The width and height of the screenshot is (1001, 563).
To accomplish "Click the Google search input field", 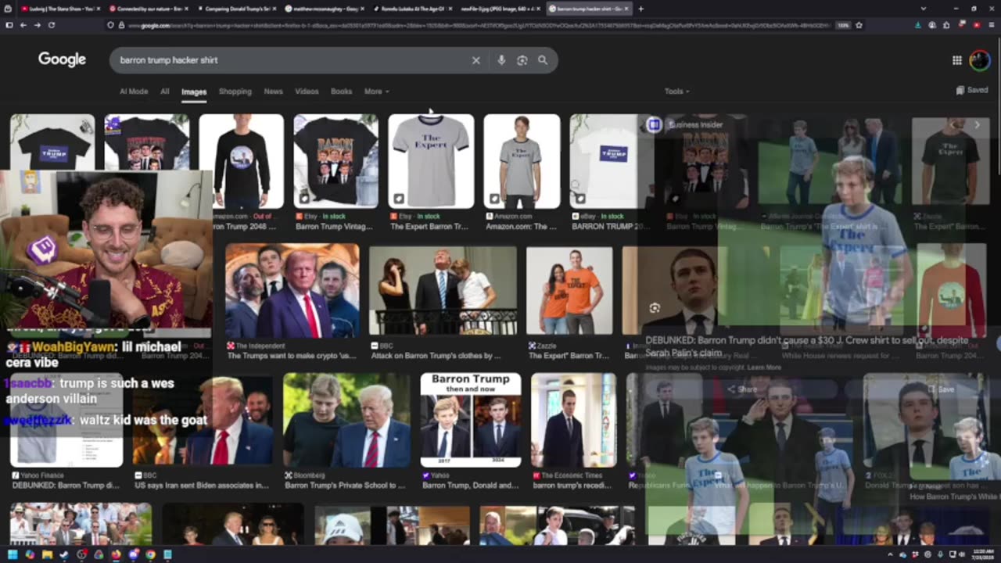I will click(x=293, y=60).
